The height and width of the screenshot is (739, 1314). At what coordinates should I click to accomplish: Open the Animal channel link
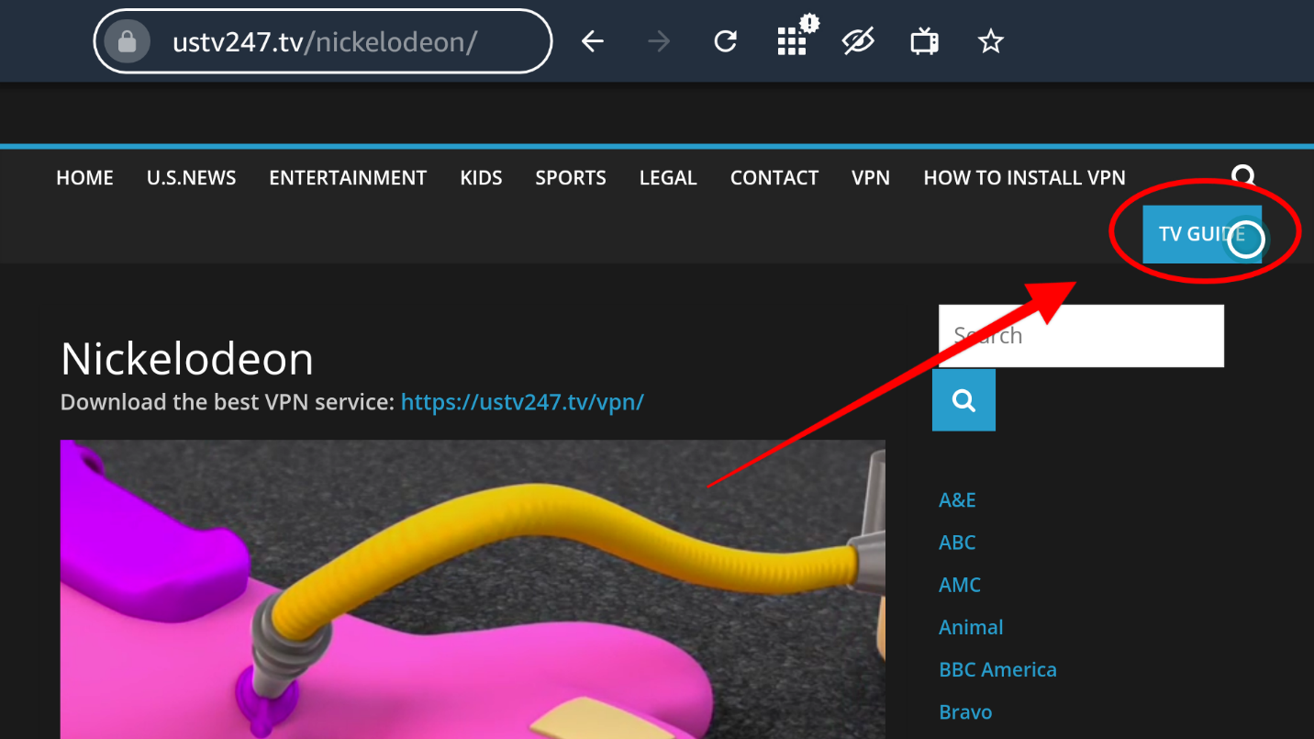pyautogui.click(x=971, y=627)
